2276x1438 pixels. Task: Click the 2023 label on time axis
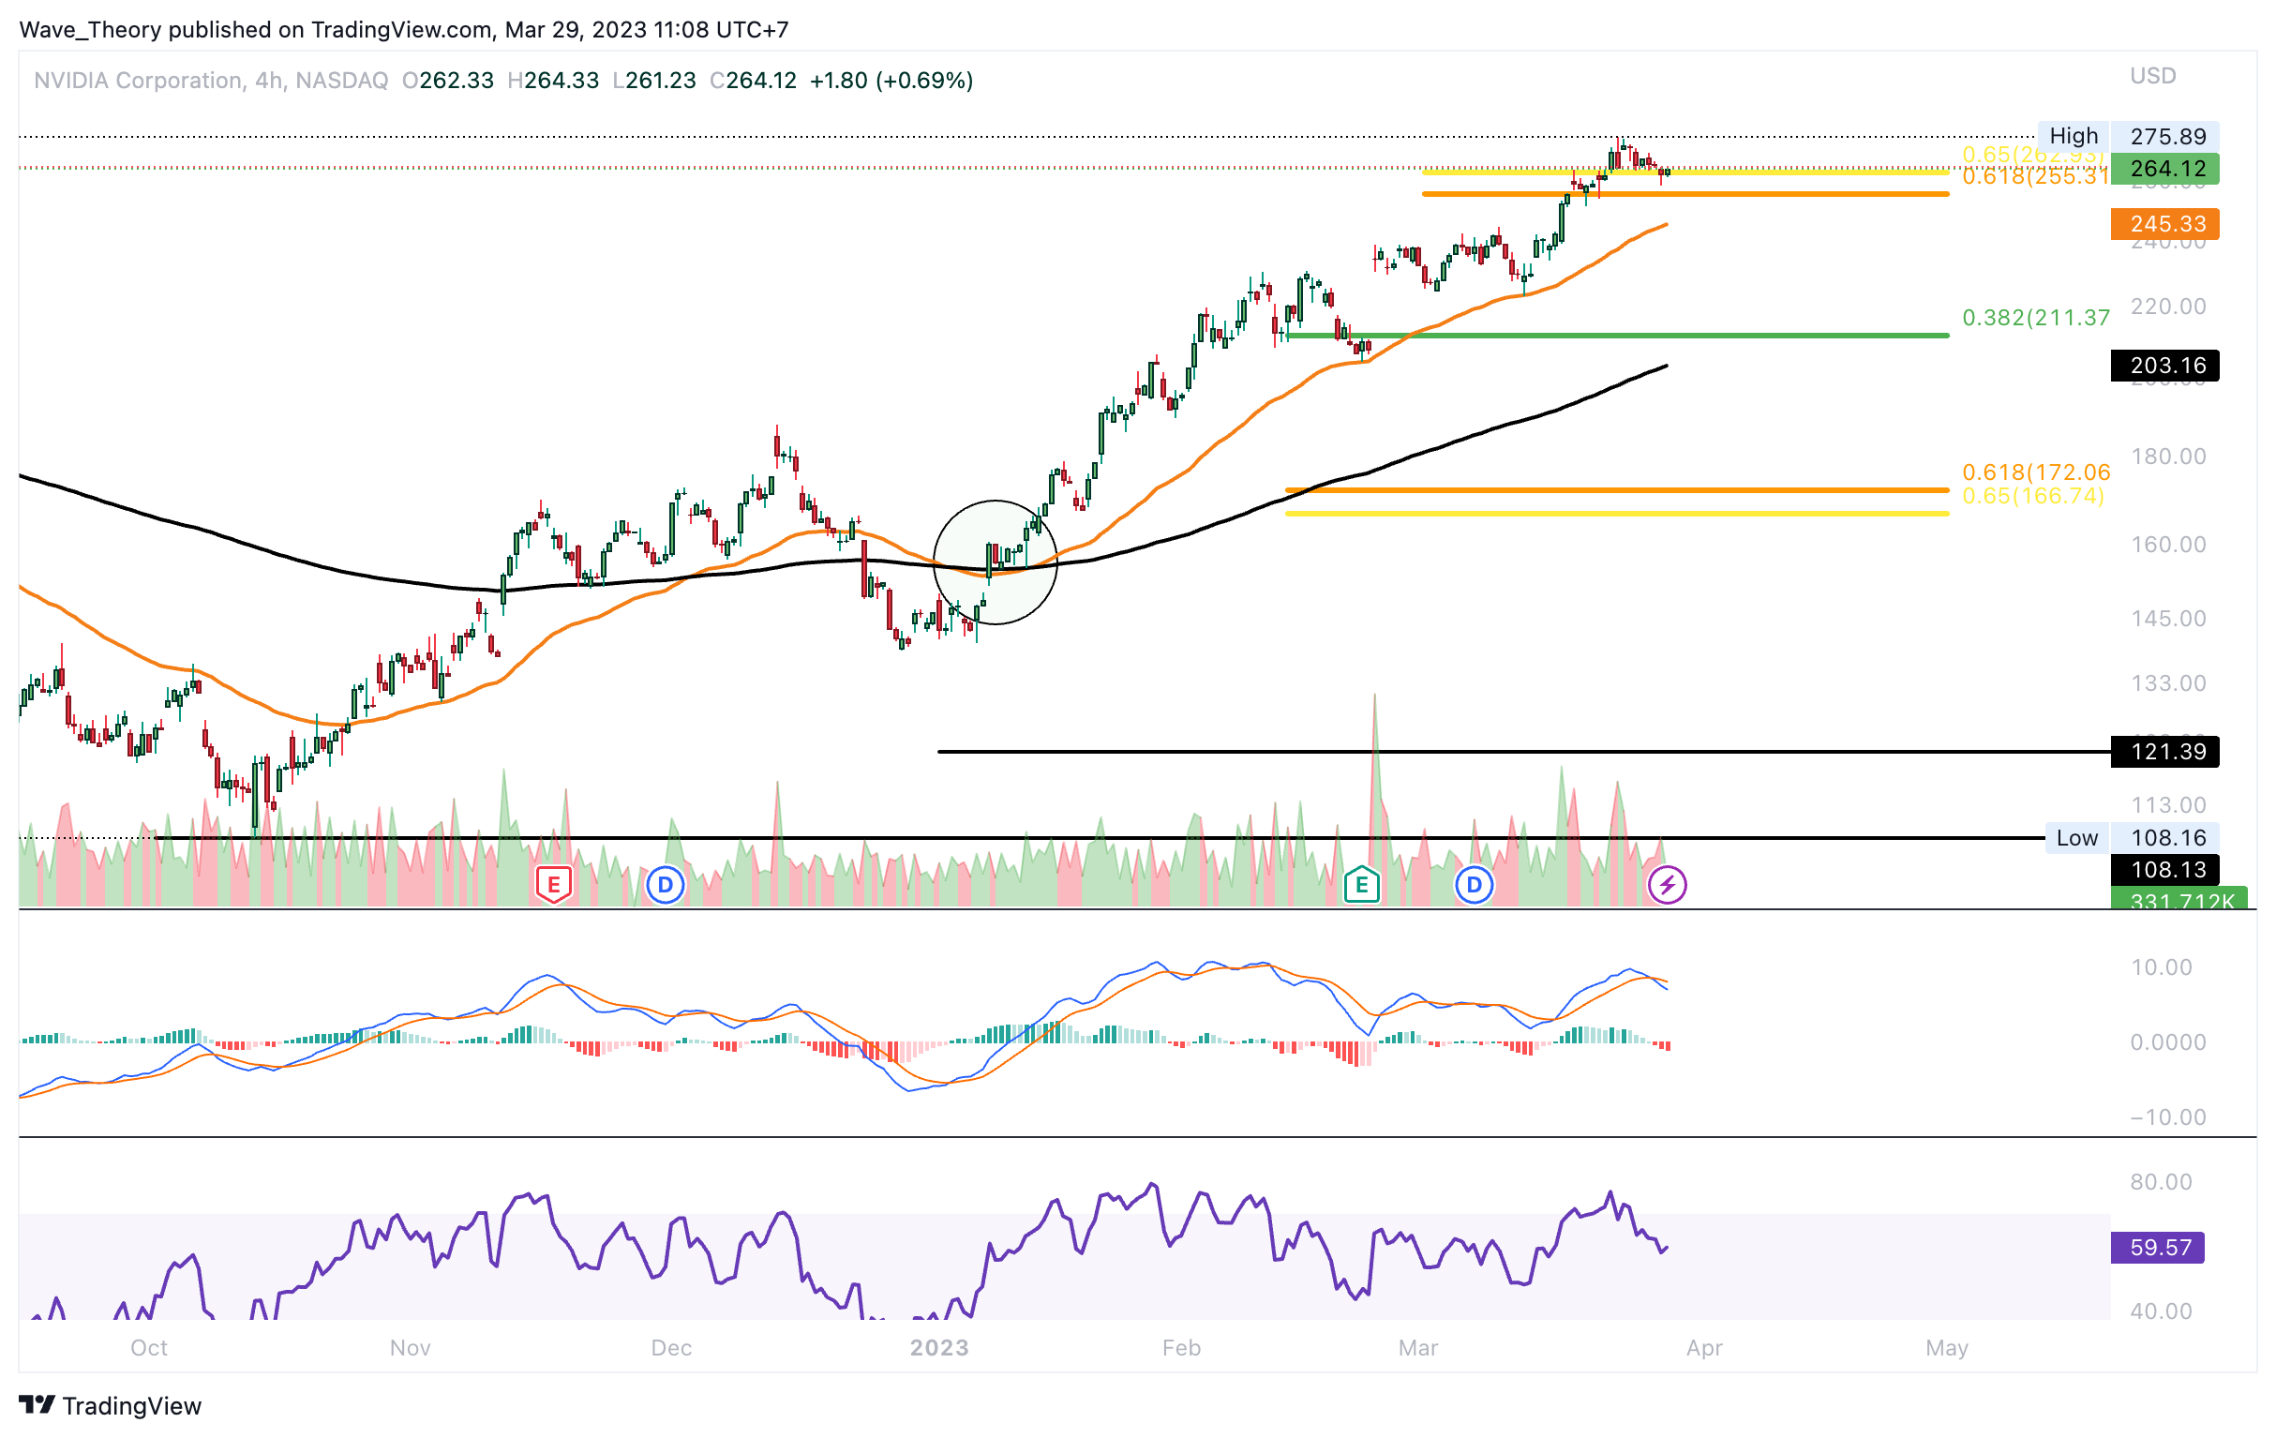point(938,1347)
